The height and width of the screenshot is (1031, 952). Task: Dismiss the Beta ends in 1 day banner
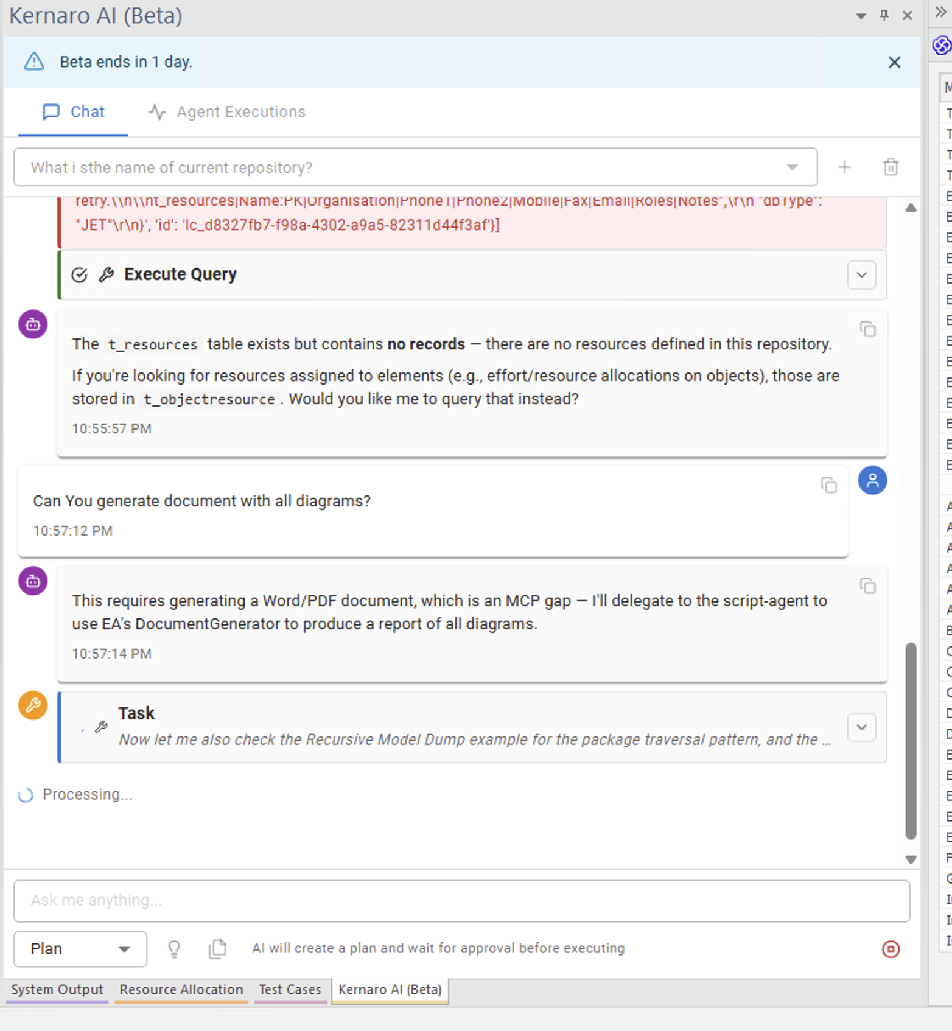point(894,62)
